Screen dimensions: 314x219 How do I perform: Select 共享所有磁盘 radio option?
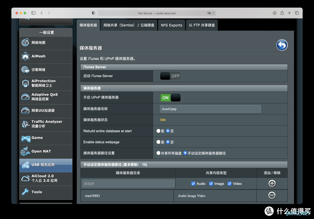pyautogui.click(x=158, y=153)
